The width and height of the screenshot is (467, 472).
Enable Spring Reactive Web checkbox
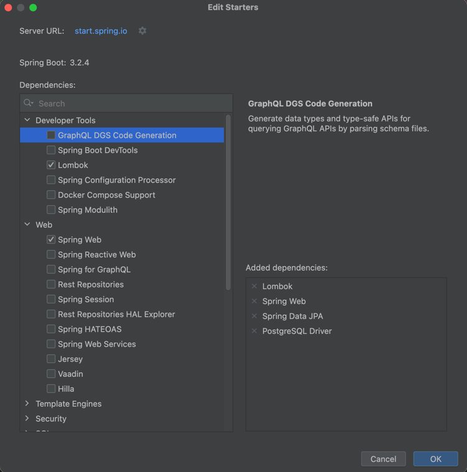(x=51, y=254)
